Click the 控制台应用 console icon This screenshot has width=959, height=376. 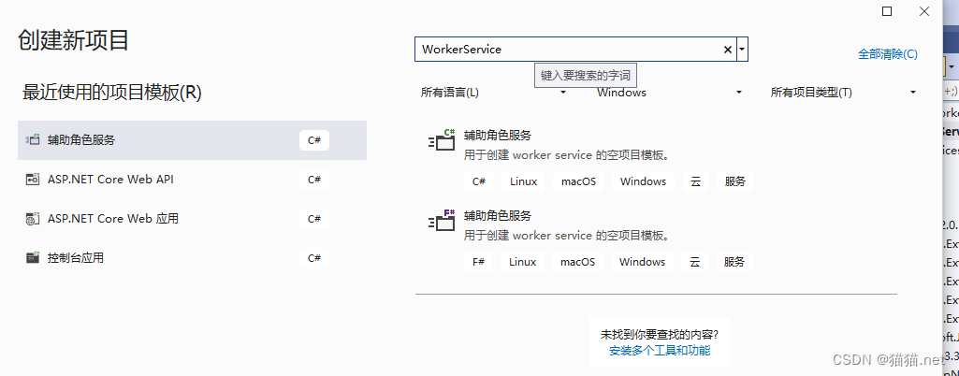(x=33, y=258)
